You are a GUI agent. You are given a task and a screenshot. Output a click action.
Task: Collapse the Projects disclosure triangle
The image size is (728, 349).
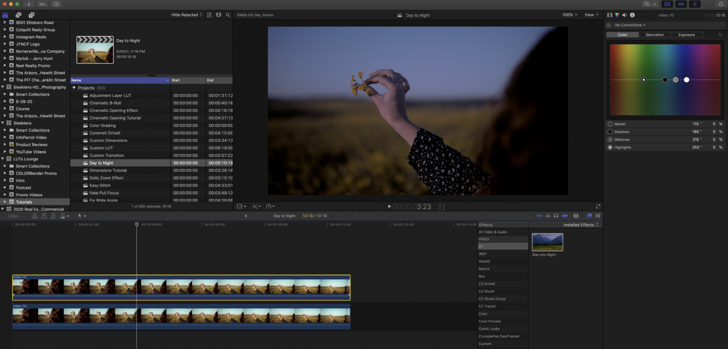coord(74,88)
